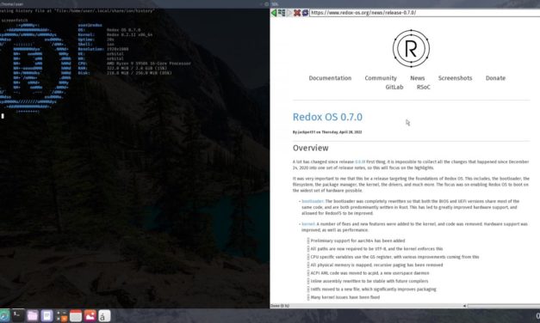
Task: Go back in the NetSurf browser
Action: coord(274,13)
